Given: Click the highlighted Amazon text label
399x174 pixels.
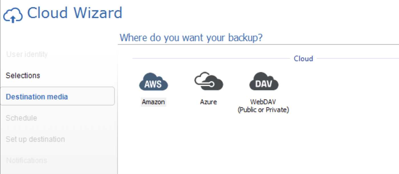Looking at the screenshot, I should click(x=153, y=102).
